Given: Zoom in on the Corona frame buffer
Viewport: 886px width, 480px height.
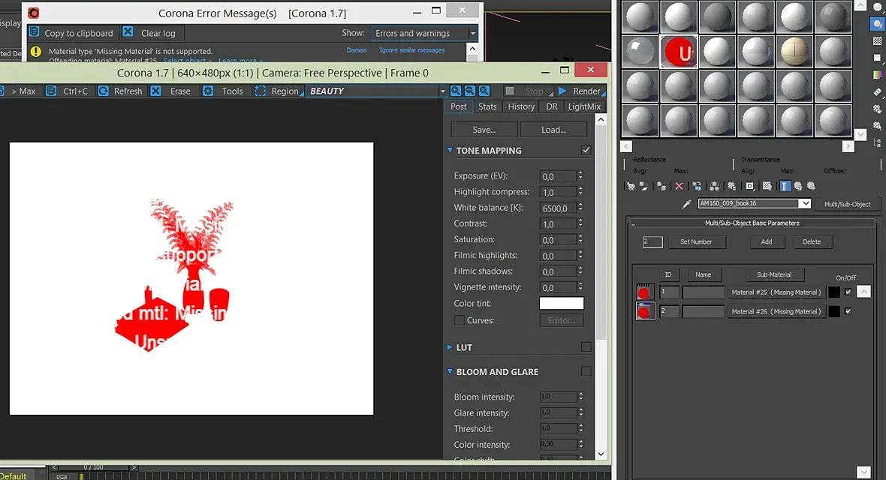Looking at the screenshot, I should [x=456, y=91].
